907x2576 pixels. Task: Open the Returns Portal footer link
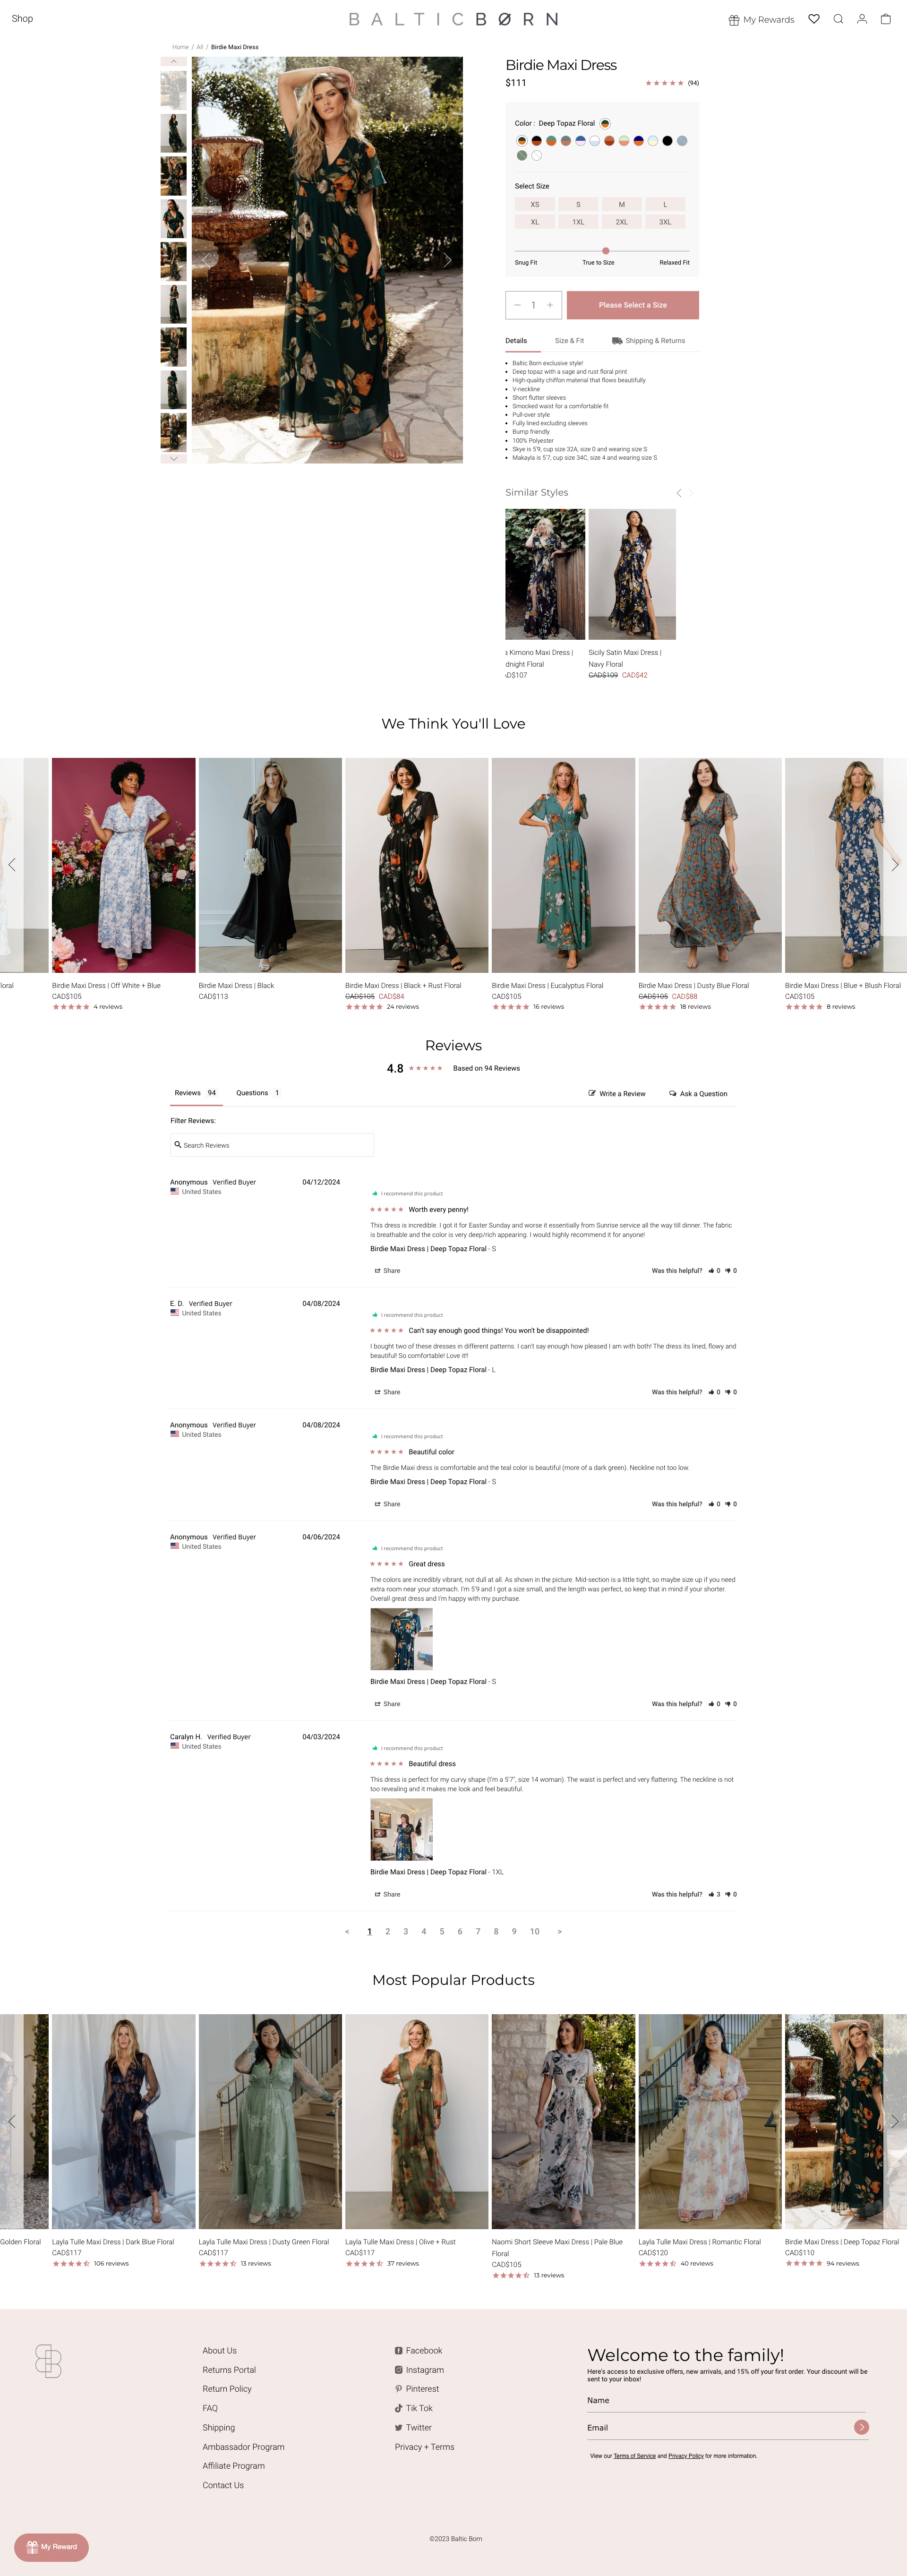pos(229,2370)
